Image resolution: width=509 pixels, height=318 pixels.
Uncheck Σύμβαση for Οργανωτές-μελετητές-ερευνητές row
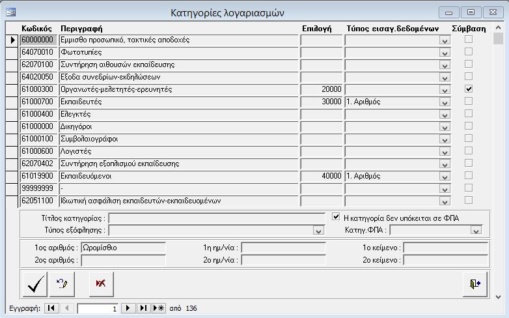pyautogui.click(x=468, y=89)
